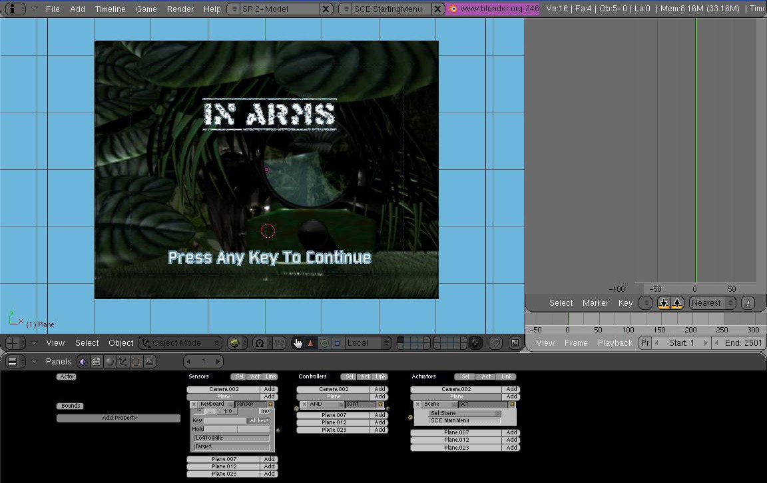767x483 pixels.
Task: Click the SCE:Main Menu scene name field
Action: pos(464,421)
